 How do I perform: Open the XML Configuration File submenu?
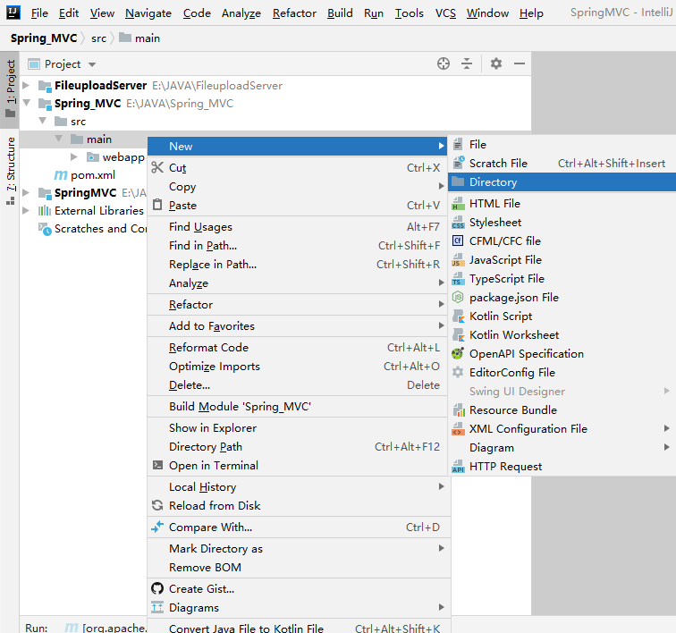click(x=562, y=428)
